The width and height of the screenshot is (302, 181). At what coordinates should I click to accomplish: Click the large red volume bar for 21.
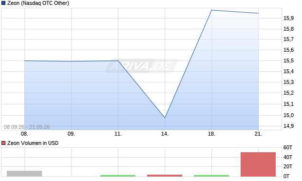(x=258, y=164)
